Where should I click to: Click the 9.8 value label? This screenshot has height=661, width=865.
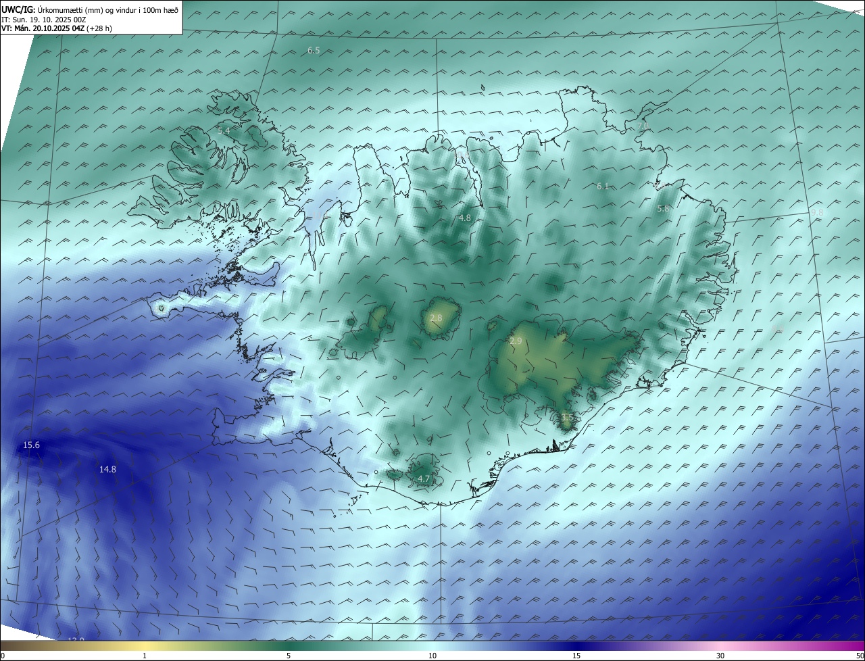tap(817, 212)
